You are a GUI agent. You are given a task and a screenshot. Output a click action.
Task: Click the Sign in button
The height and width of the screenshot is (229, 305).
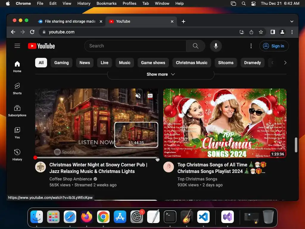pos(274,46)
